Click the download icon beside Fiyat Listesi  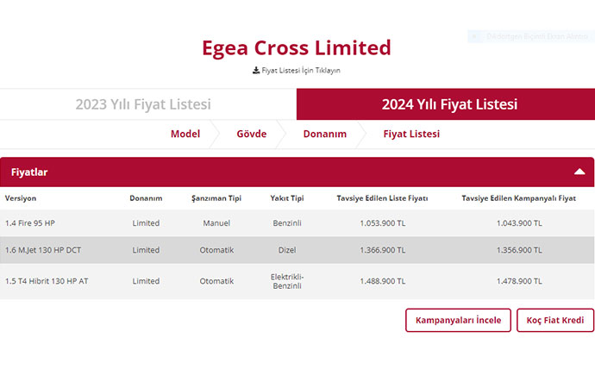coord(256,70)
